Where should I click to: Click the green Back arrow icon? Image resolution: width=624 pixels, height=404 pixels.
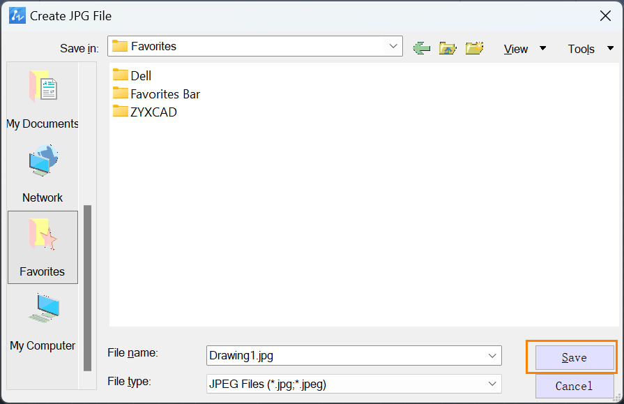(x=421, y=48)
